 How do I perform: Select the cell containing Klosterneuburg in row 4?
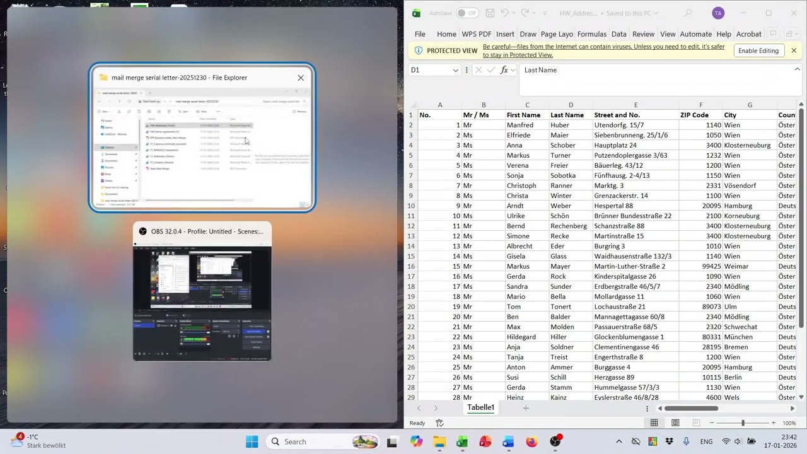click(x=750, y=145)
